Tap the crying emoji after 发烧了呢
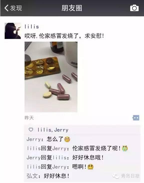Screen dimensions: 144x183 coord(125,148)
